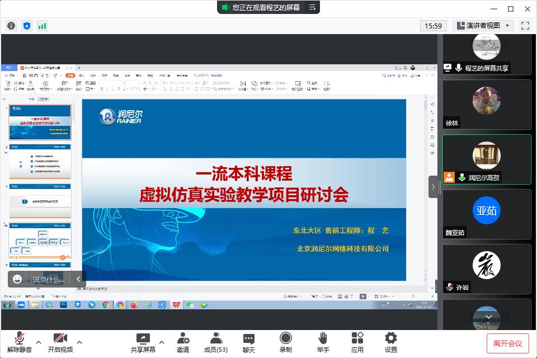
Task: Select first slide thumbnail in WPS panel
Action: pos(40,123)
